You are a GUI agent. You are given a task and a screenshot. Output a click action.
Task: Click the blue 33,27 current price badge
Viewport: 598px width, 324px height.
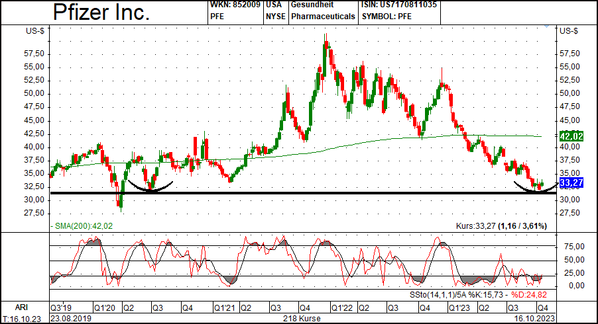click(571, 183)
